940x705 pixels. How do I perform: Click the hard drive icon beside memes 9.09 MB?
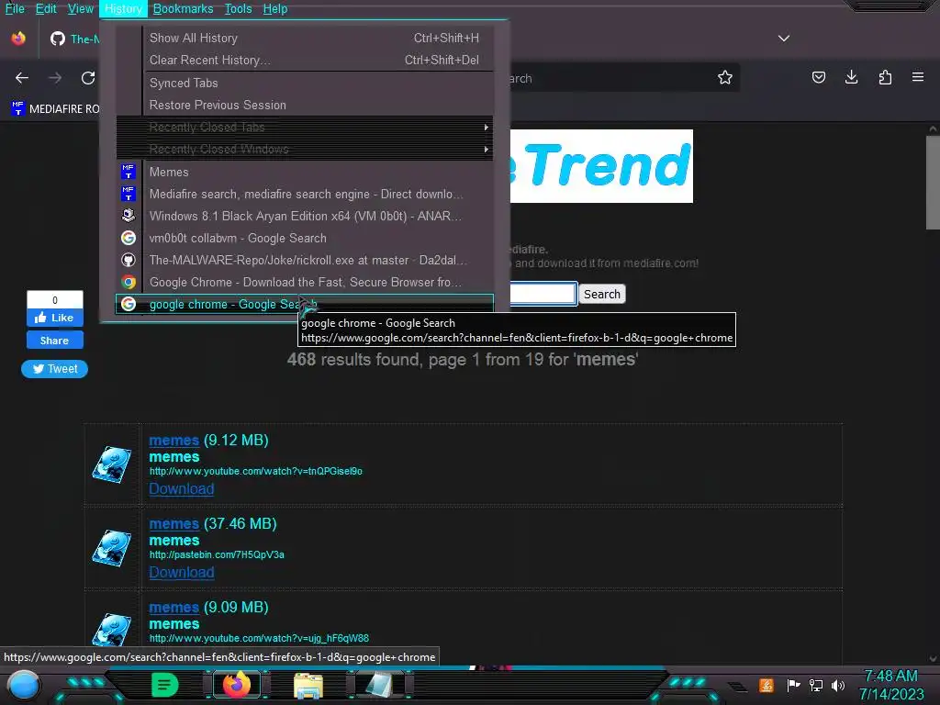(111, 628)
